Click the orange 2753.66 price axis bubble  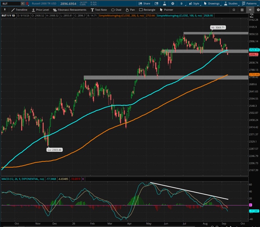point(254,75)
